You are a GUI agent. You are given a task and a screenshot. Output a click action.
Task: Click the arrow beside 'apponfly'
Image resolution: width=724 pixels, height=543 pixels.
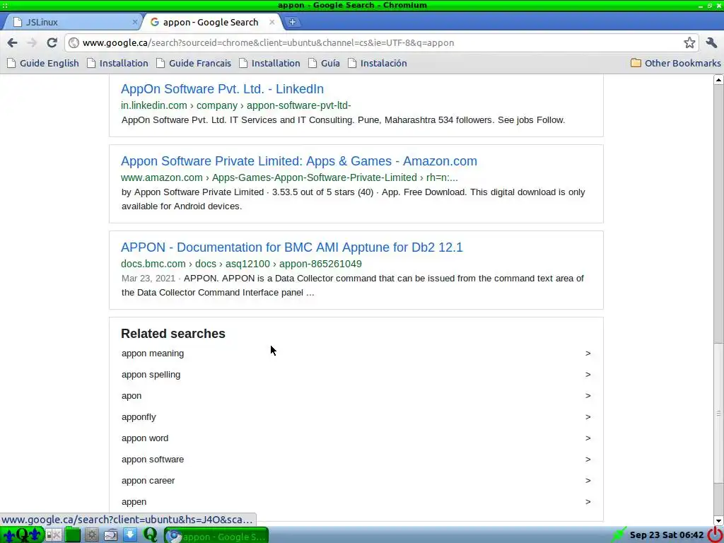(588, 417)
